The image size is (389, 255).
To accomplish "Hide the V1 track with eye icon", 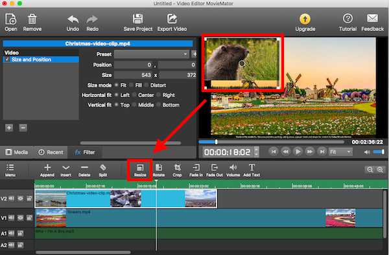I will pos(20,218).
